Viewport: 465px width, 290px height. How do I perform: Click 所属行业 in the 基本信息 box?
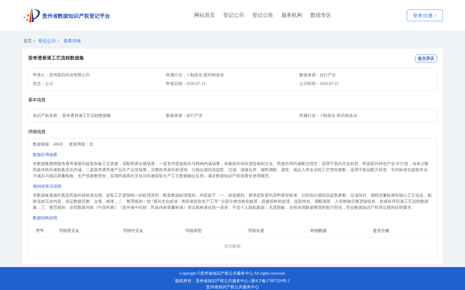point(328,115)
